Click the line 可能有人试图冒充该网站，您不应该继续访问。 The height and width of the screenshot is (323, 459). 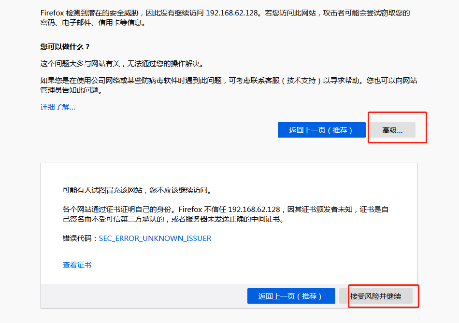[x=137, y=190]
